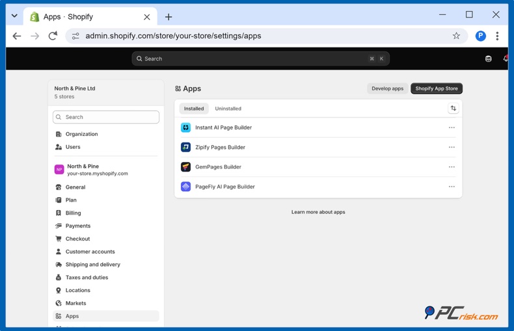Screen dimensions: 514x331
Task: Click the PageFly AI Page Builder icon
Action: point(185,187)
